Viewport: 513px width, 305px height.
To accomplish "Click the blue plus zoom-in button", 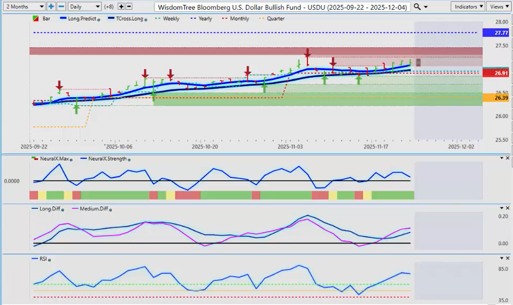I will click(51, 7).
